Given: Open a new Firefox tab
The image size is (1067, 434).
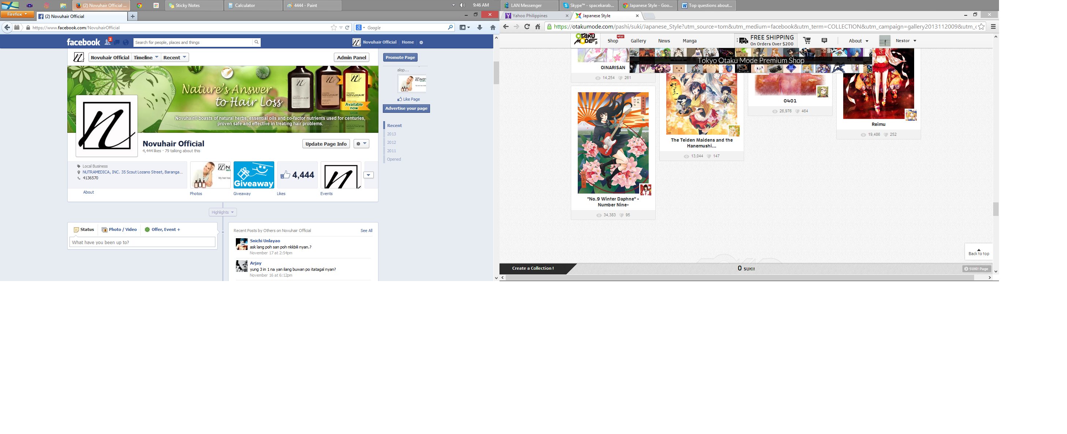Looking at the screenshot, I should coord(132,16).
